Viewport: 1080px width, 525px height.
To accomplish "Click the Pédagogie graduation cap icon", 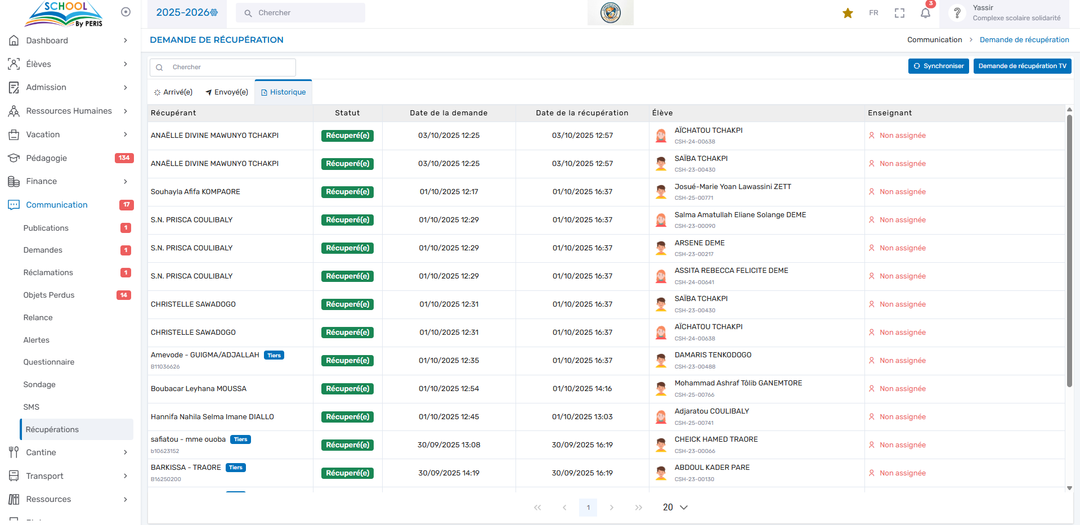I will pos(14,158).
